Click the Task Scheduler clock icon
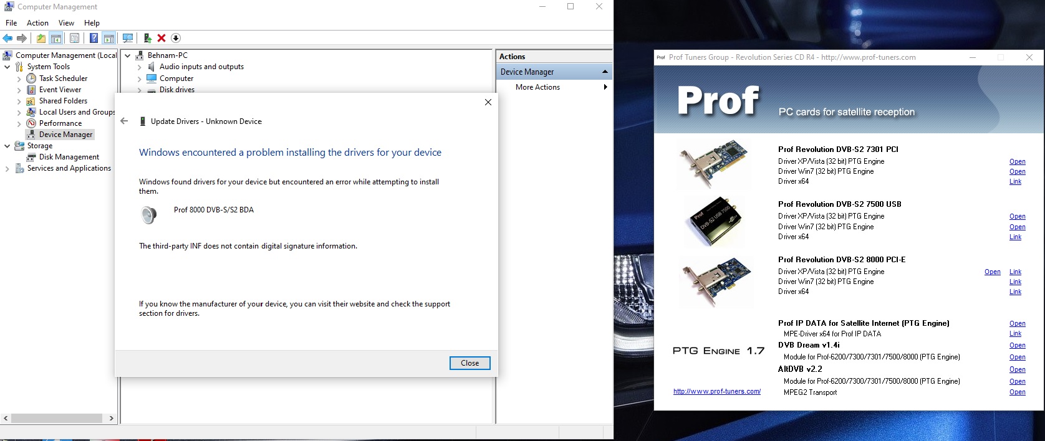The image size is (1045, 441). pyautogui.click(x=31, y=78)
